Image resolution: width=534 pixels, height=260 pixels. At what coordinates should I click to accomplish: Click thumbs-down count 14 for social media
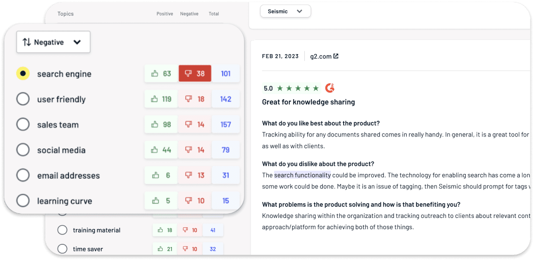coord(195,150)
